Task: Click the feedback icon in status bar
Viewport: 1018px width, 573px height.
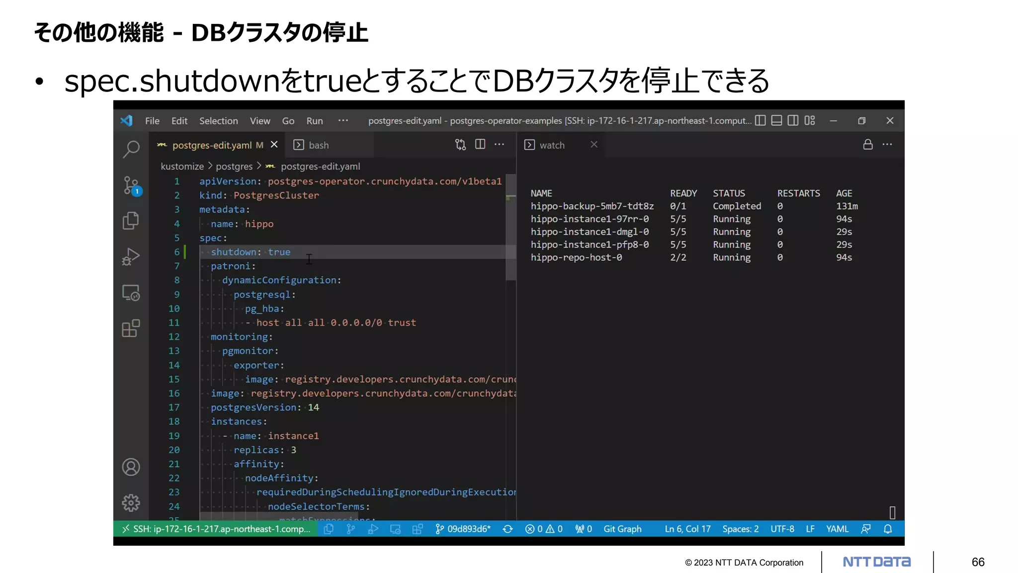Action: 866,529
